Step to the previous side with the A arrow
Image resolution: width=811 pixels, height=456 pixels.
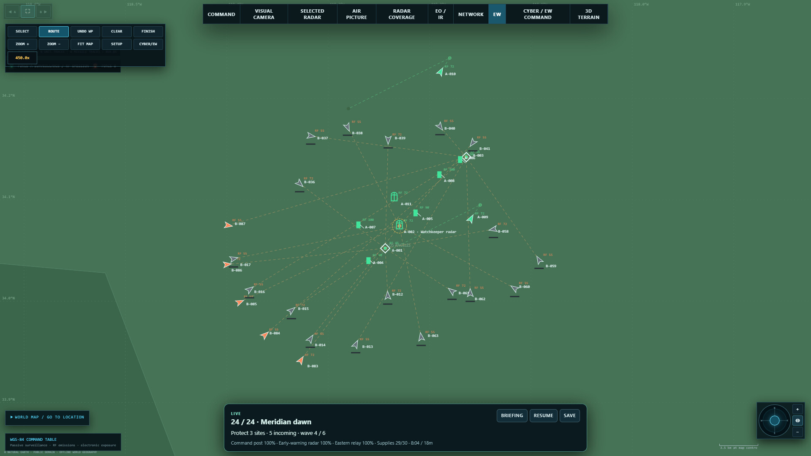tap(13, 11)
